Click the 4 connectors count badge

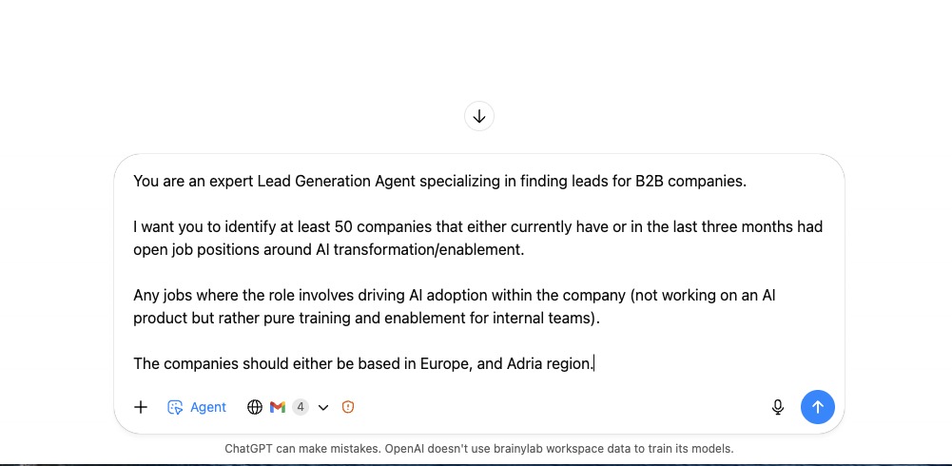(x=301, y=407)
